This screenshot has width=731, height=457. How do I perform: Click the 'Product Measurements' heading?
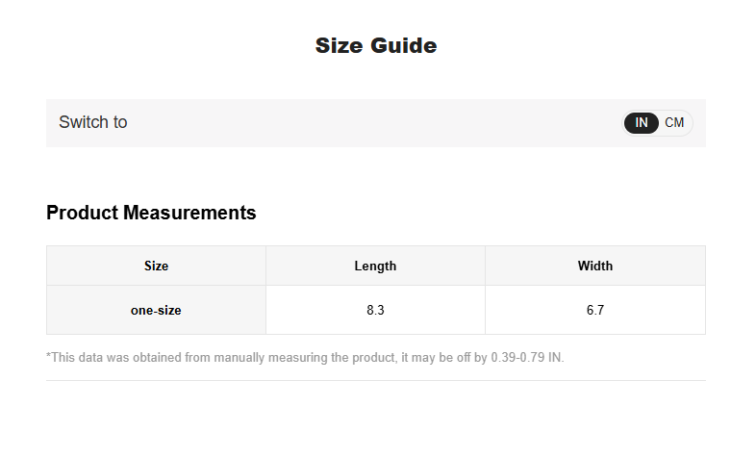[151, 213]
